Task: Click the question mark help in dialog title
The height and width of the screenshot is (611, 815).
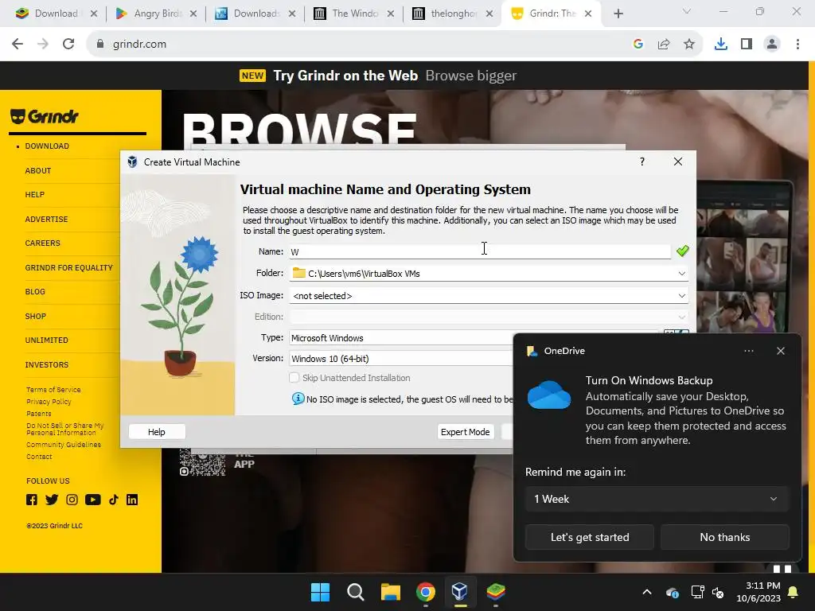Action: pyautogui.click(x=642, y=162)
